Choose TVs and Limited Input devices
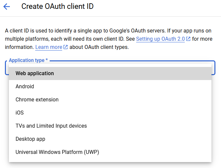The image size is (221, 168). pos(51,126)
